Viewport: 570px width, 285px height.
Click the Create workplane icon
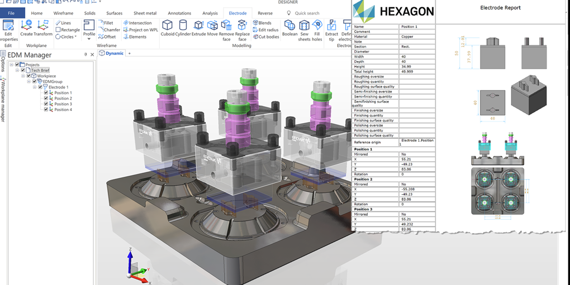point(26,28)
